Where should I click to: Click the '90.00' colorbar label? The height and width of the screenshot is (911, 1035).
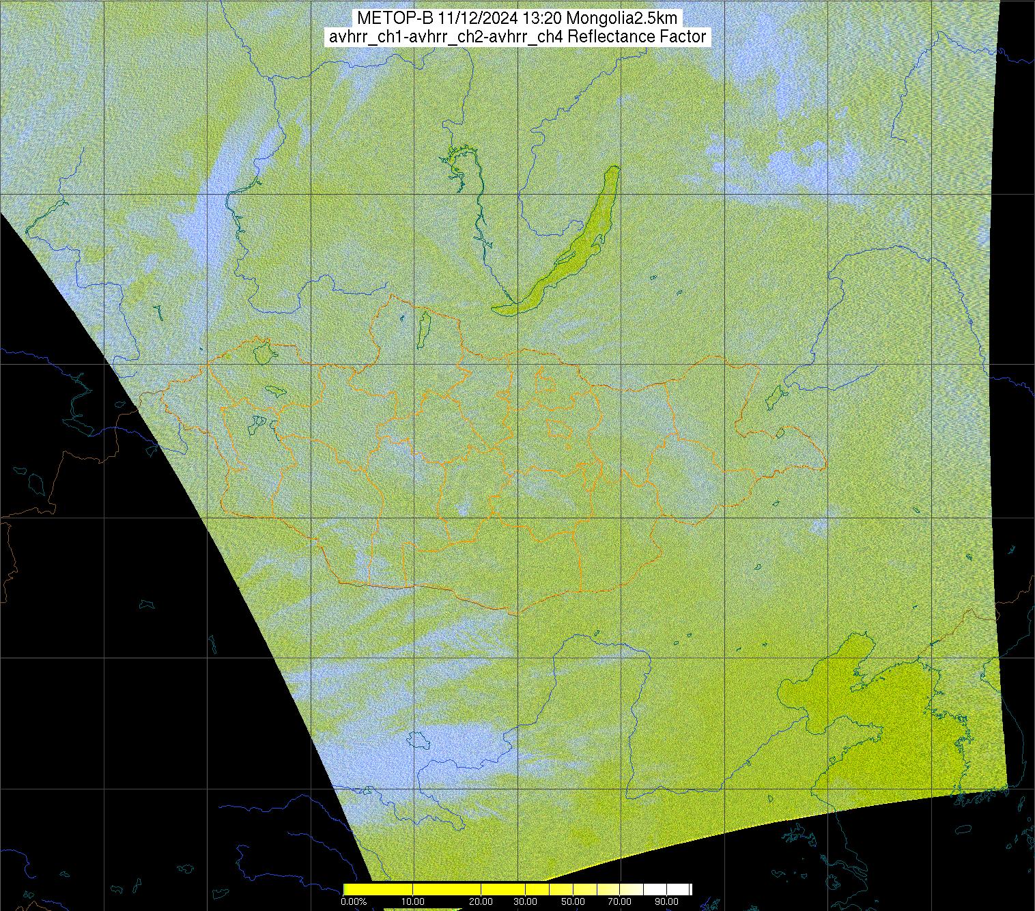[666, 901]
